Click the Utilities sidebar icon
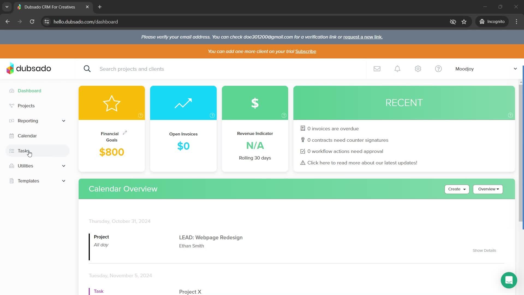This screenshot has height=295, width=524. (x=11, y=166)
